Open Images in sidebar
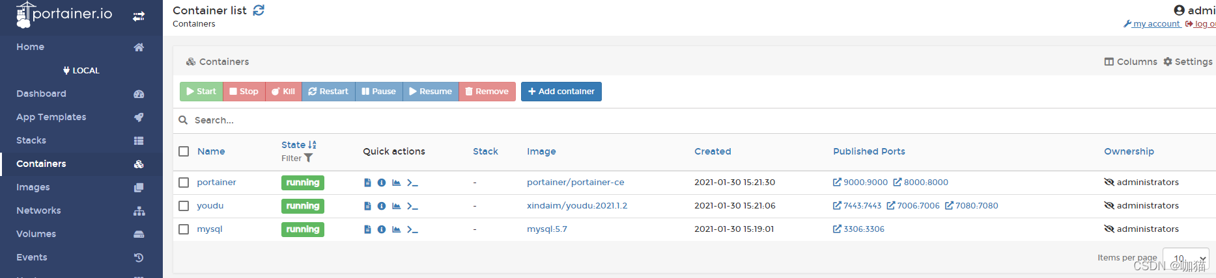This screenshot has height=278, width=1216. coord(81,187)
